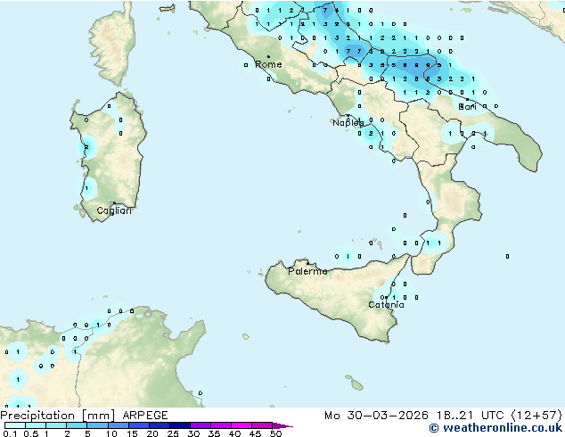Select the Cagliari city label on Sardinia
This screenshot has width=565, height=437.
pyautogui.click(x=114, y=210)
